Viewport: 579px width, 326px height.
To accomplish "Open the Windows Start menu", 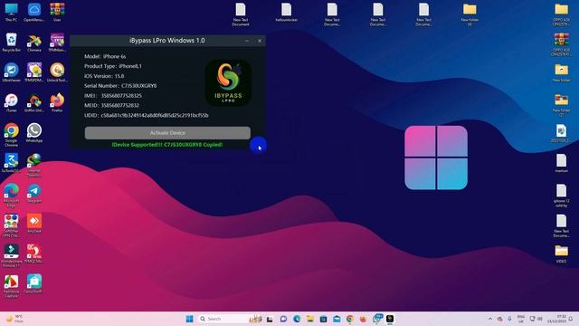I will (x=189, y=319).
